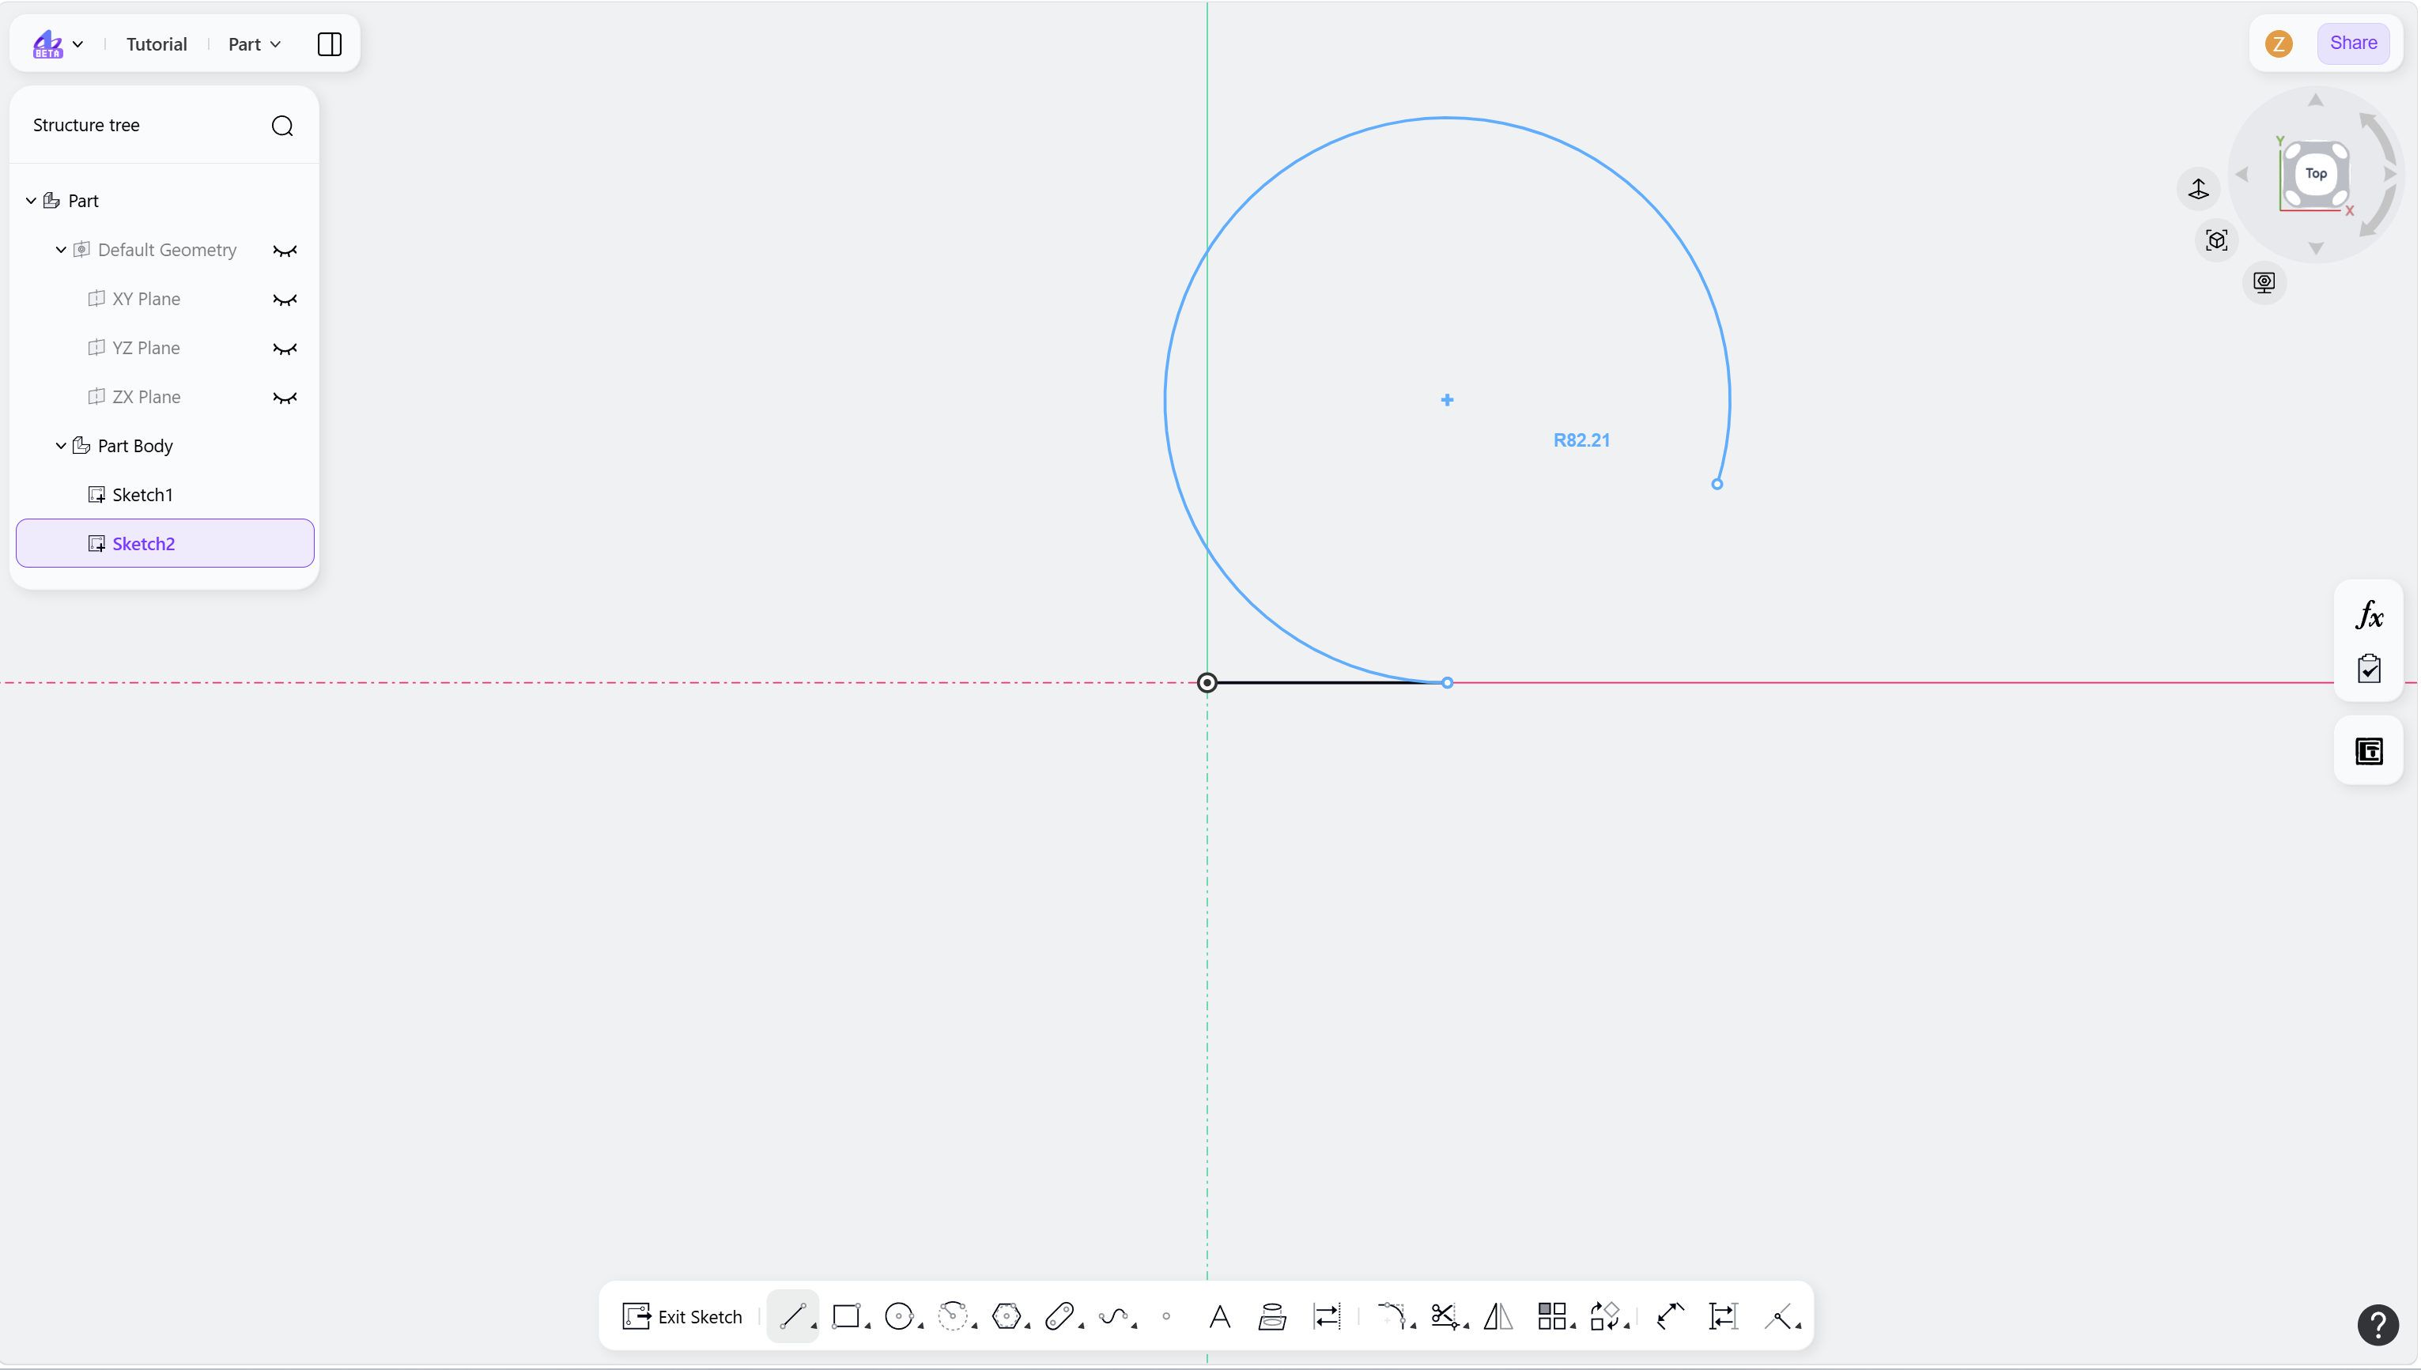Select the Mirror tool
The width and height of the screenshot is (2421, 1370).
tap(1497, 1315)
